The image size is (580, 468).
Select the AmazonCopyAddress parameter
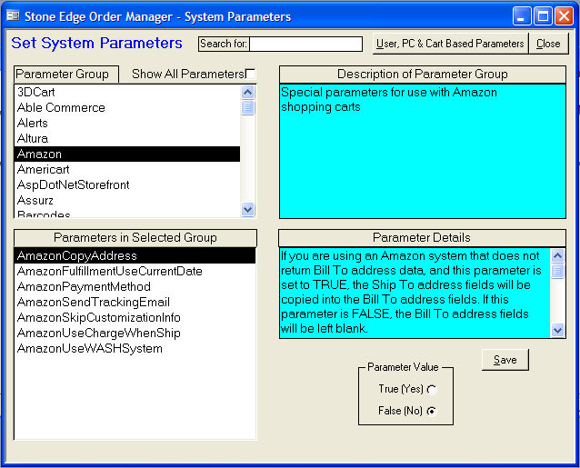tap(135, 256)
